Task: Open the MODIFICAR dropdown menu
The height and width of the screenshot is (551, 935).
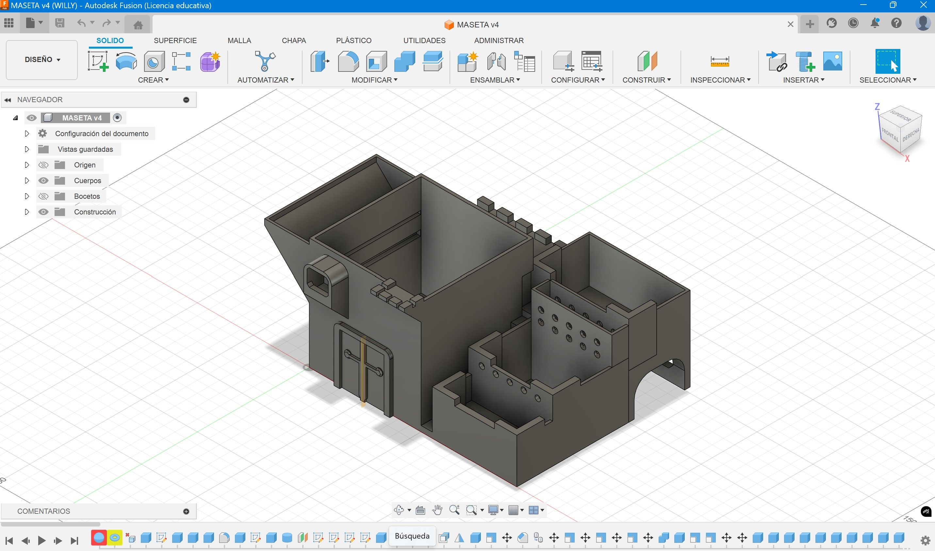Action: click(x=374, y=80)
